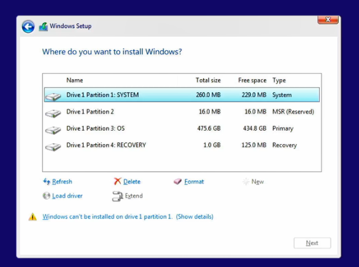359x267 pixels.
Task: Click the pink eraser Format icon
Action: tap(177, 182)
